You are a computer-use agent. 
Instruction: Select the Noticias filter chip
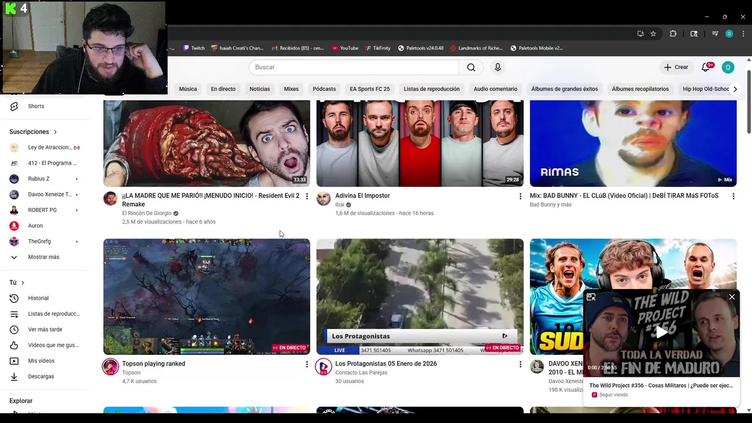[260, 89]
